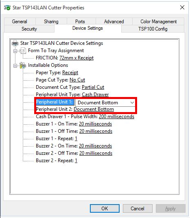Open the Color Management tab
The height and width of the screenshot is (218, 190).
click(x=158, y=22)
